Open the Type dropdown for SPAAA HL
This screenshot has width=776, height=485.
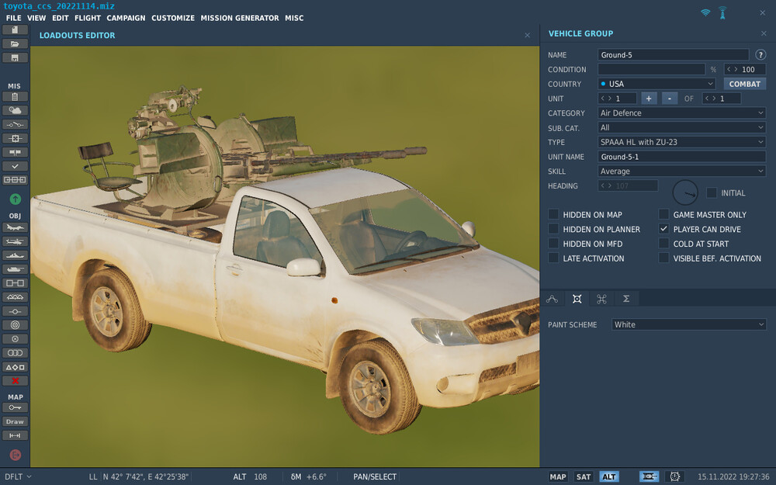681,142
